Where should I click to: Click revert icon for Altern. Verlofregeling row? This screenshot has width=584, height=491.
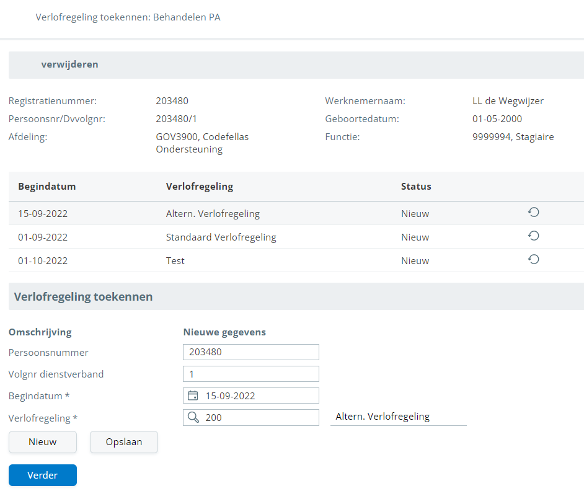[533, 213]
